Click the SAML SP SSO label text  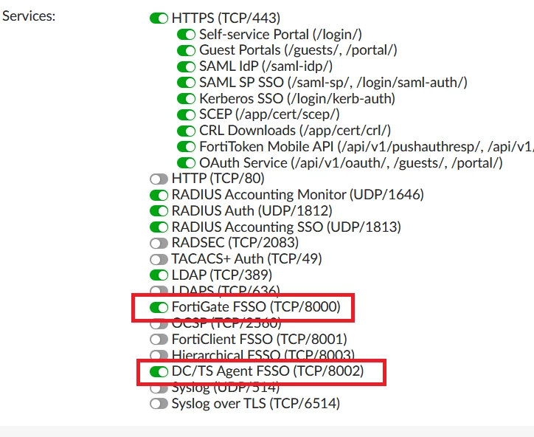(333, 83)
